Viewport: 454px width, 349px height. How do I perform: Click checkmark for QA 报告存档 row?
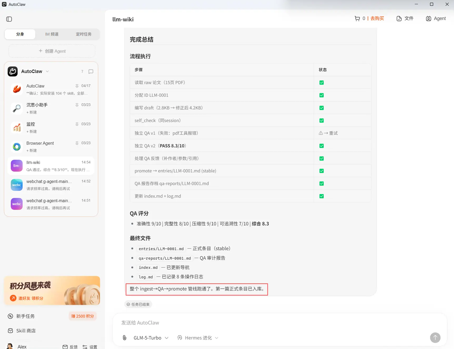pyautogui.click(x=321, y=183)
